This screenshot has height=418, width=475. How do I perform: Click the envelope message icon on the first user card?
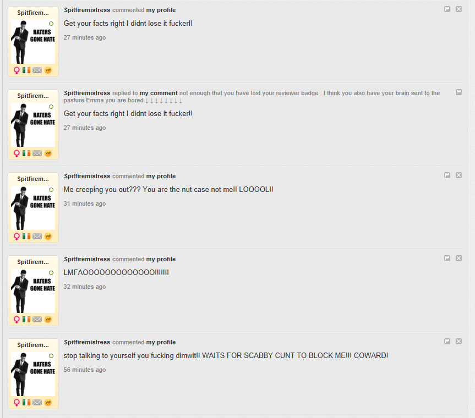37,70
